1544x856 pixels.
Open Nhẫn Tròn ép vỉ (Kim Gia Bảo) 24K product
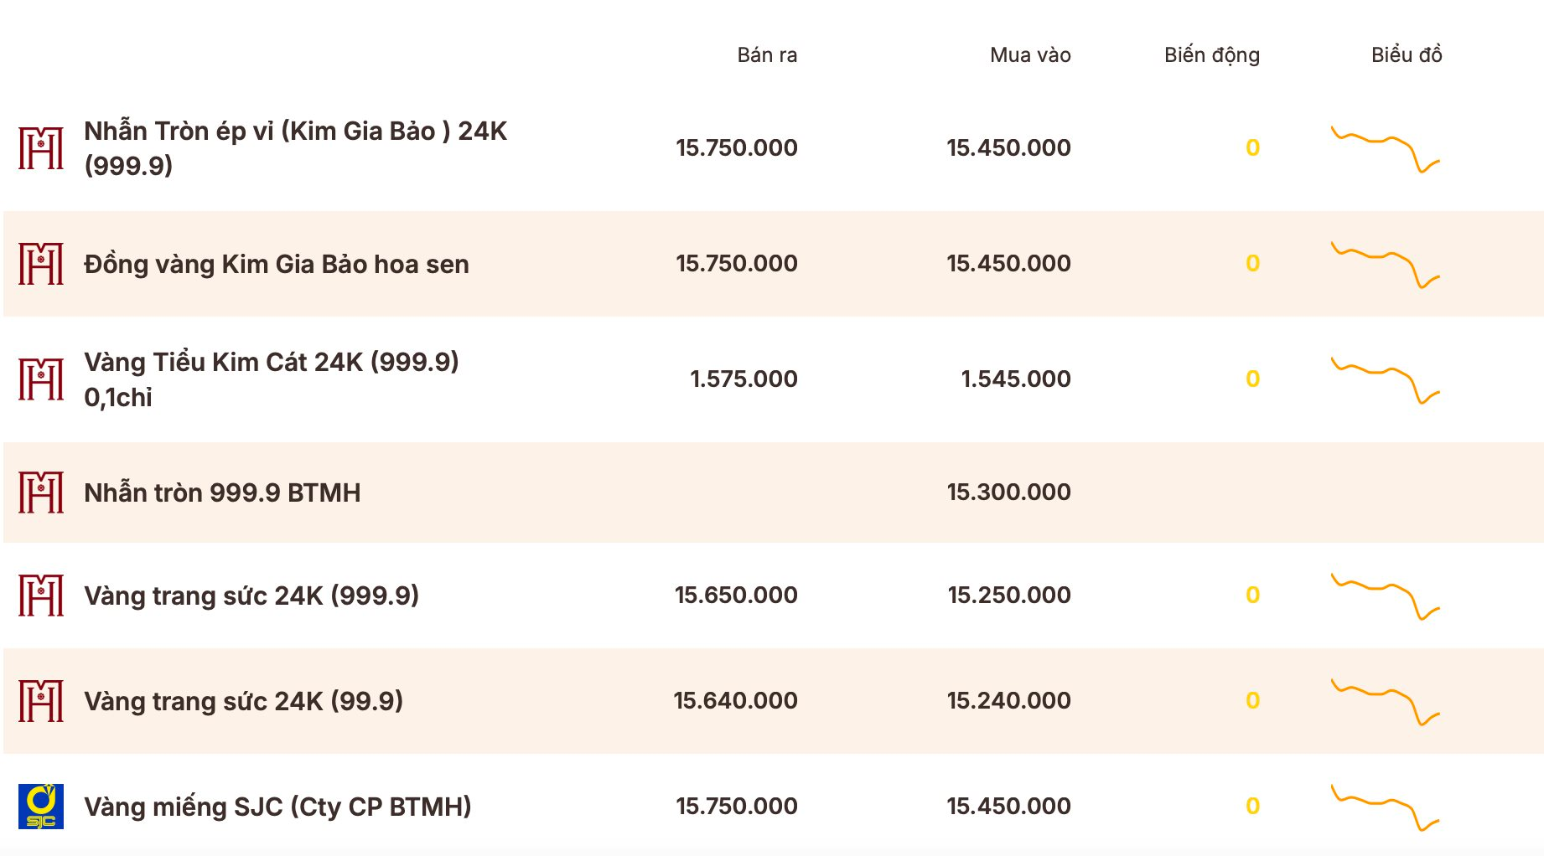(296, 148)
